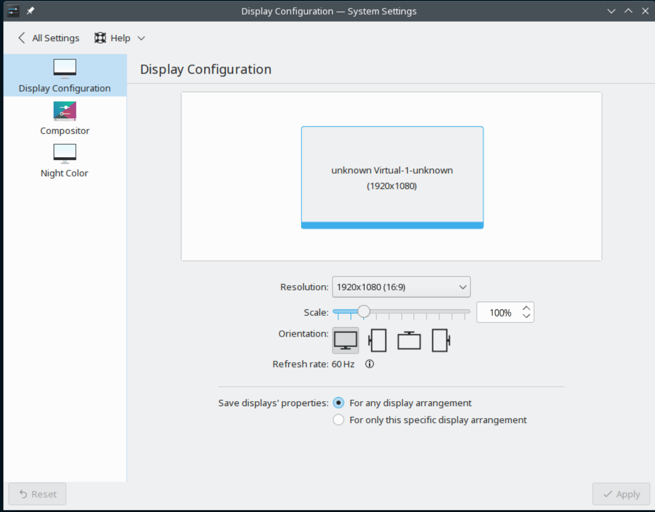This screenshot has height=512, width=655.
Task: Maximize the System Settings window
Action: coord(628,11)
